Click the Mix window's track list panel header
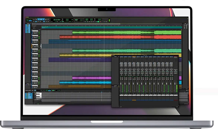218x129 pixels. coord(116,56)
